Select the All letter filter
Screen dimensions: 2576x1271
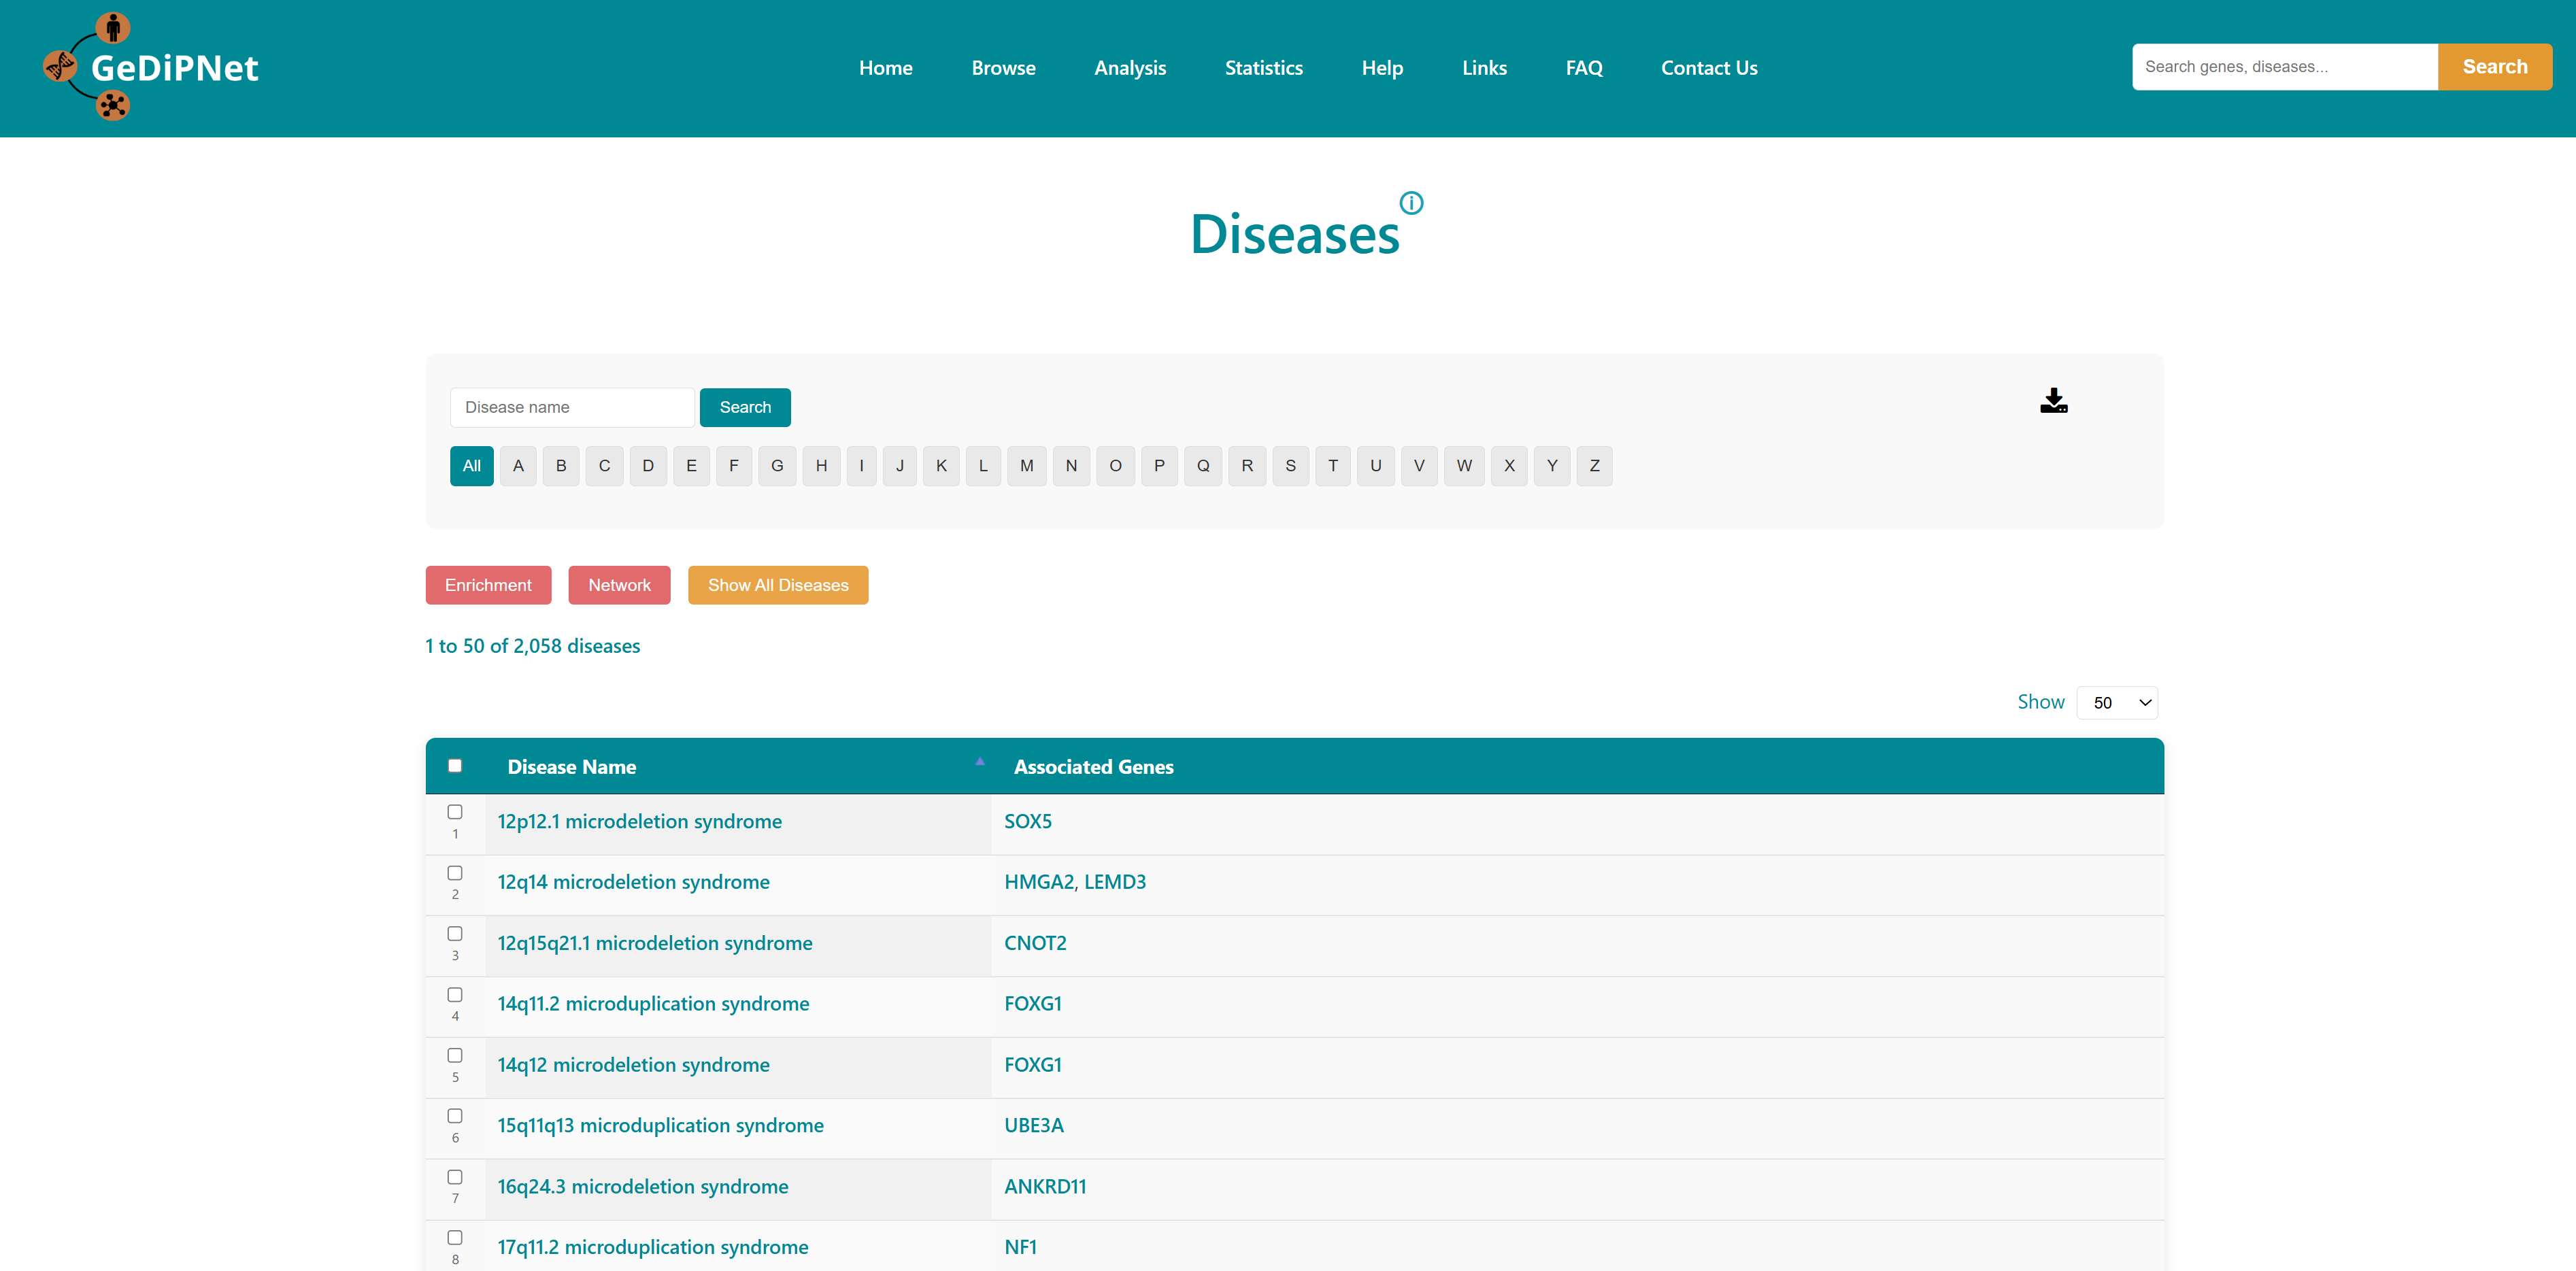471,466
